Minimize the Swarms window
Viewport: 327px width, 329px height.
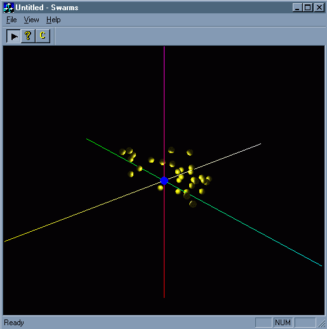click(298, 8)
